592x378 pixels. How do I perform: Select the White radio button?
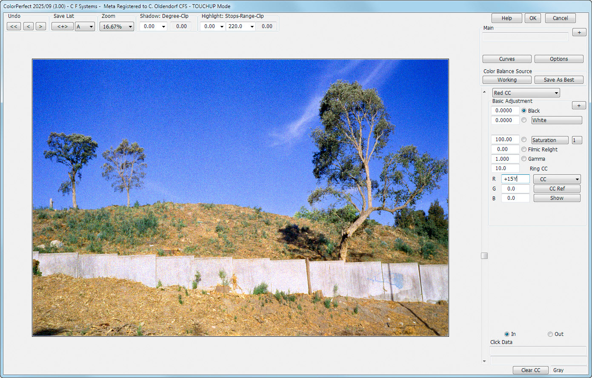524,120
